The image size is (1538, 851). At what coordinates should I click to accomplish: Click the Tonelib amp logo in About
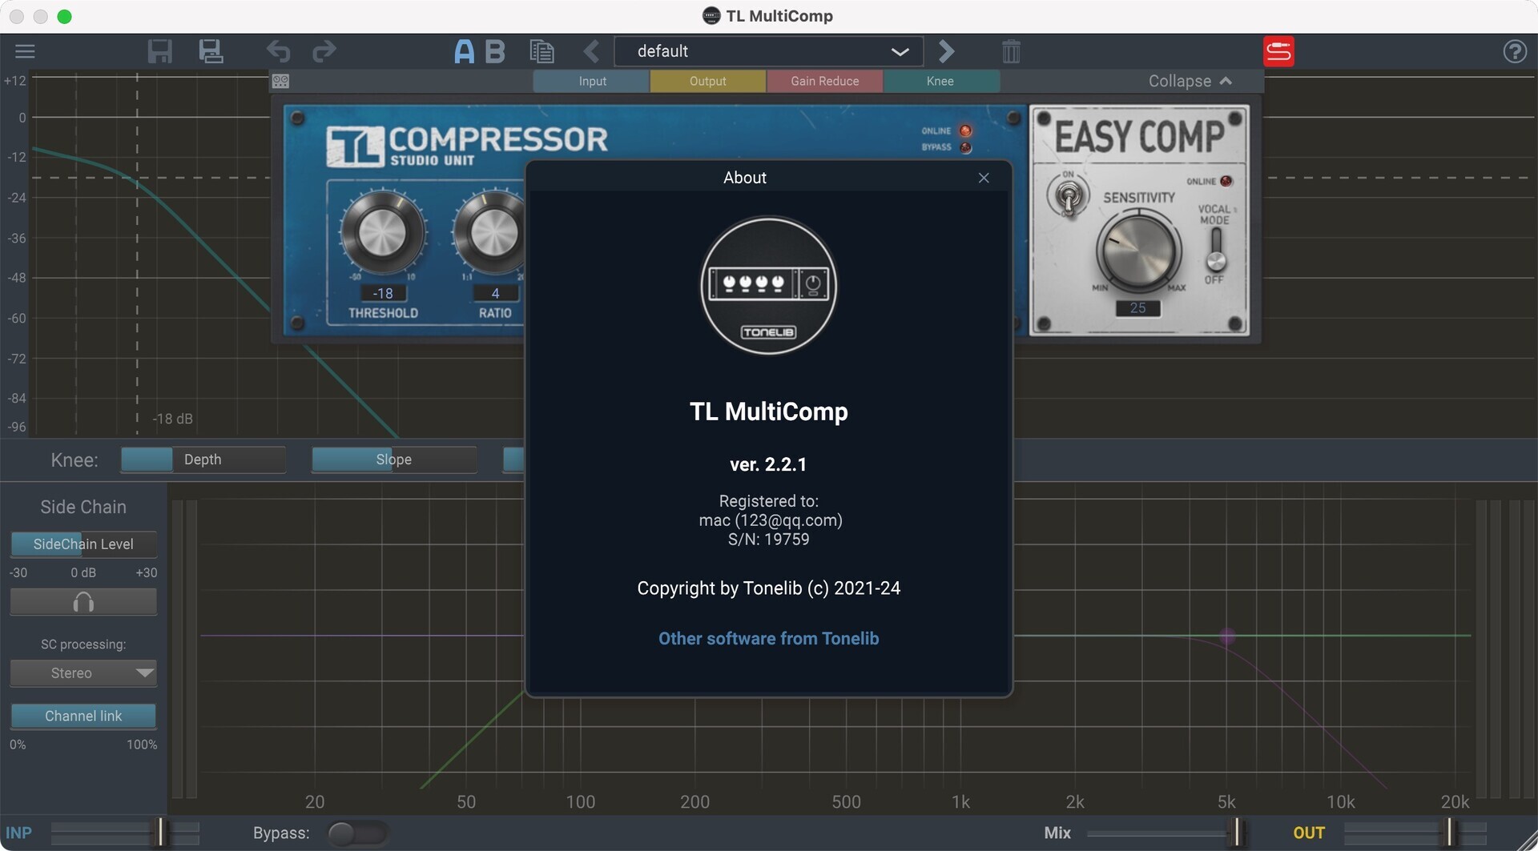click(x=769, y=285)
